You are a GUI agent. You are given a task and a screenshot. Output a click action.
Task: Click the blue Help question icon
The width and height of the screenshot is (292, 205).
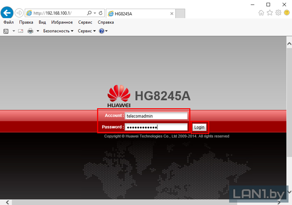pos(101,31)
